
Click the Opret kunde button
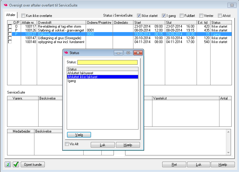(33, 165)
